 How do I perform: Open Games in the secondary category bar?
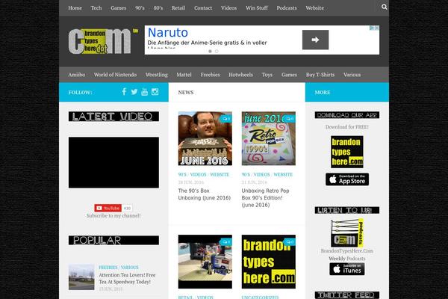click(289, 75)
